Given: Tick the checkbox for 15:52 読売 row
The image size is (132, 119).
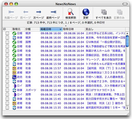Looking at the screenshot, I should (7, 77).
